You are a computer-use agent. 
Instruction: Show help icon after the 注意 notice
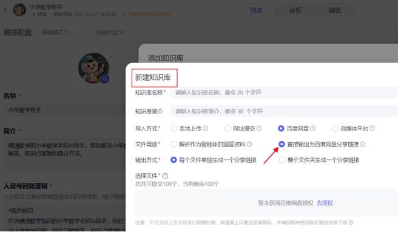click(351, 223)
